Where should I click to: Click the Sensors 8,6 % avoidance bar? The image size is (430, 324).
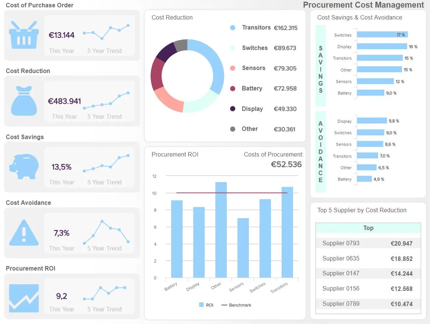pyautogui.click(x=370, y=144)
